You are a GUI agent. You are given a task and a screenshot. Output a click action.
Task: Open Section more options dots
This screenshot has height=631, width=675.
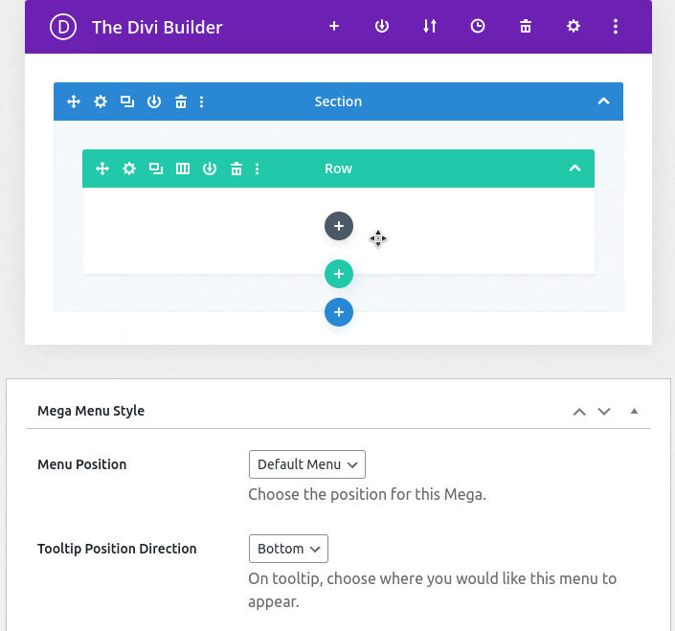(x=201, y=101)
